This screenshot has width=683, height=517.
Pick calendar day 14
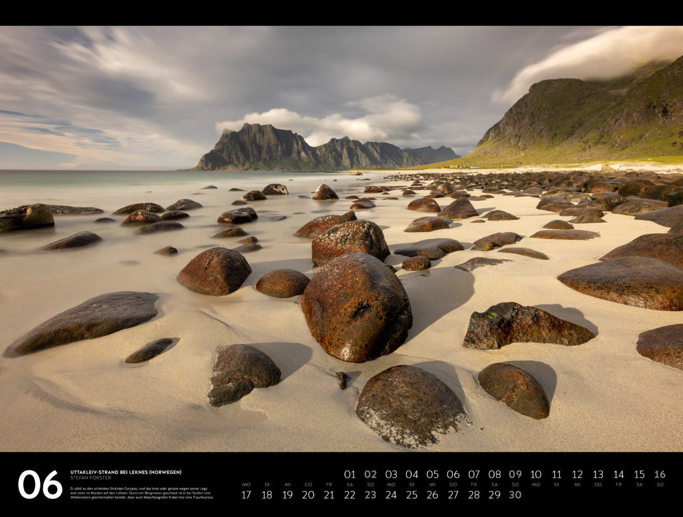[x=619, y=474]
